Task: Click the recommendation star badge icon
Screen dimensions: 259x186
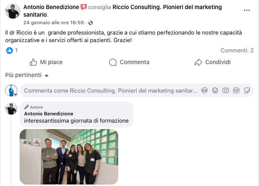Action: tap(84, 7)
